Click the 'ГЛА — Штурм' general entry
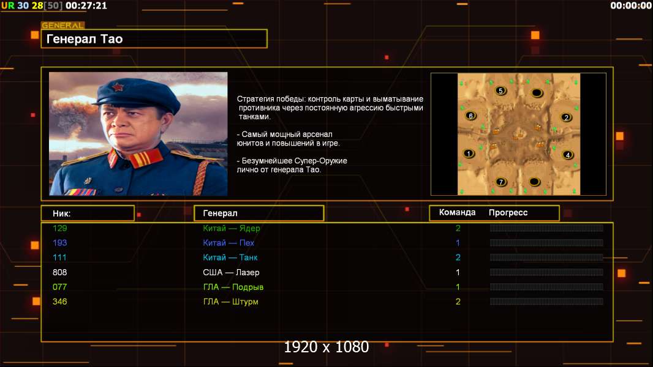Screen dimensions: 653x367 [231, 302]
